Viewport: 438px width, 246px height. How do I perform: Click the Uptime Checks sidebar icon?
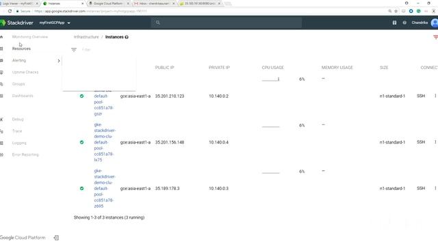tap(1, 72)
